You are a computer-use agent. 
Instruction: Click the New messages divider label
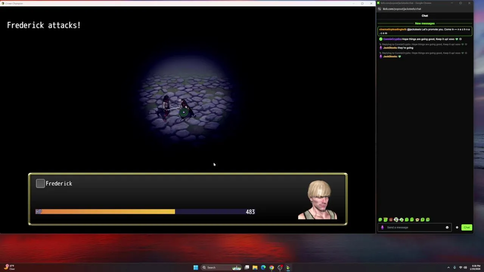click(x=425, y=23)
